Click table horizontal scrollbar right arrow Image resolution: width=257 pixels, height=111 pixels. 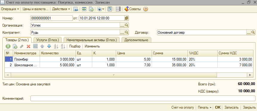[x=250, y=75]
